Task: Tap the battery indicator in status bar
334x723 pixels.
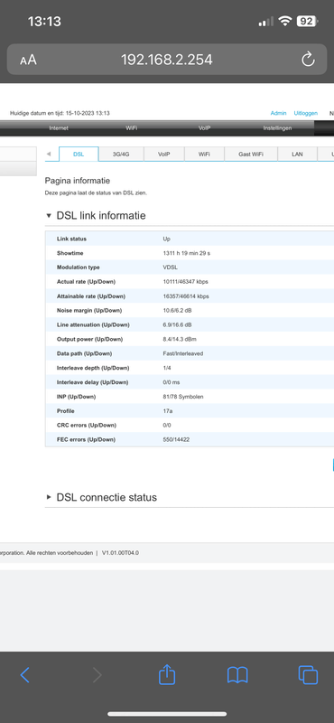Action: 307,21
